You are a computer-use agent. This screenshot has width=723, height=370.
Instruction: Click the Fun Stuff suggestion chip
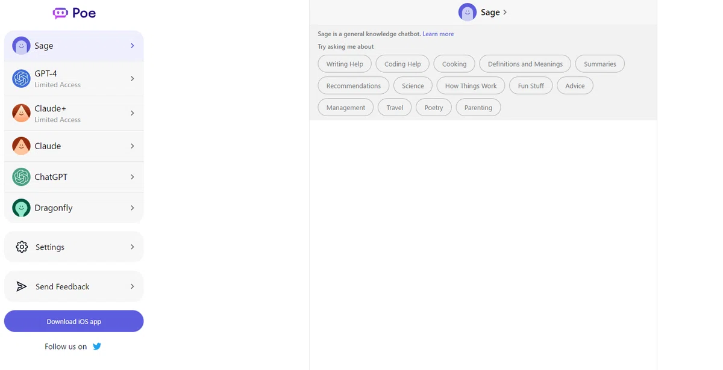point(531,85)
